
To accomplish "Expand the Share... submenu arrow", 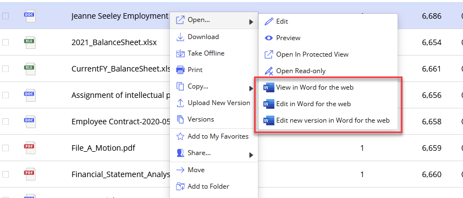I will click(x=251, y=155).
